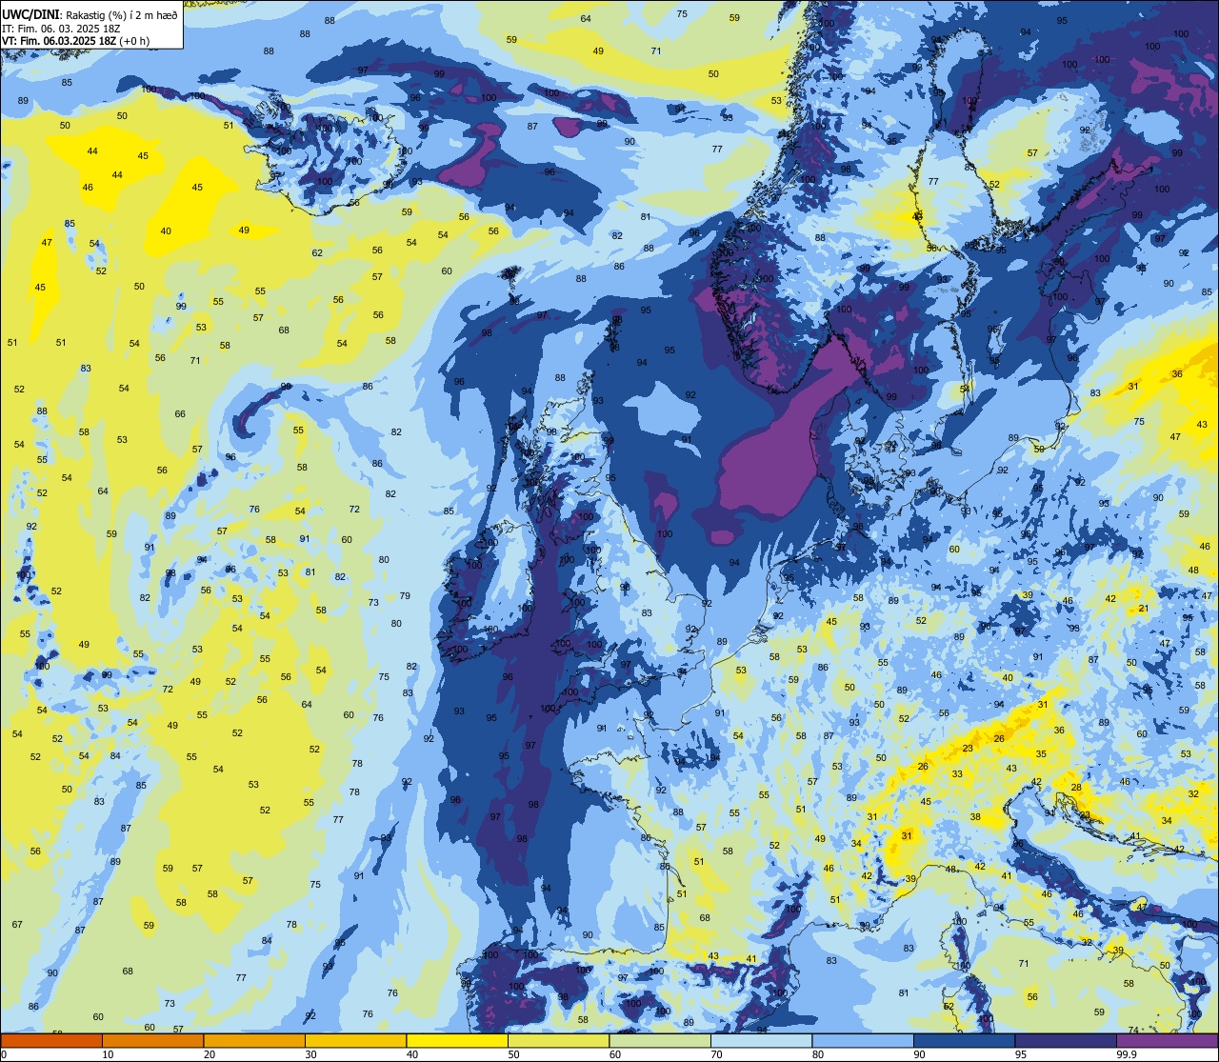This screenshot has width=1219, height=1062.
Task: Click the dark orange 0–10 legend segment
Action: pyautogui.click(x=51, y=1040)
